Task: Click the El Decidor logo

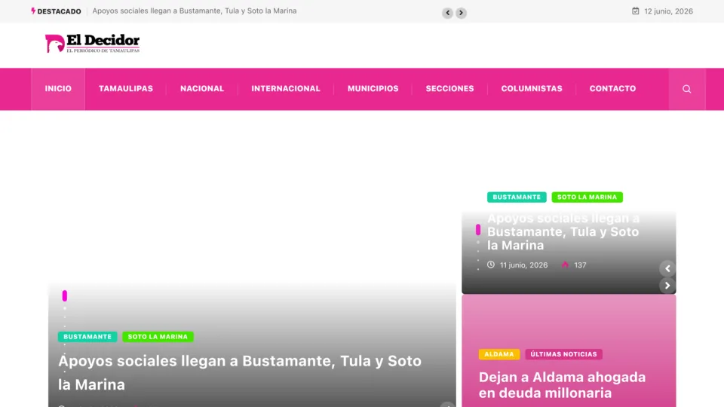Action: point(92,44)
